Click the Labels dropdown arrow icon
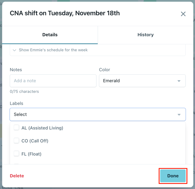Image resolution: width=195 pixels, height=189 pixels. 179,115
